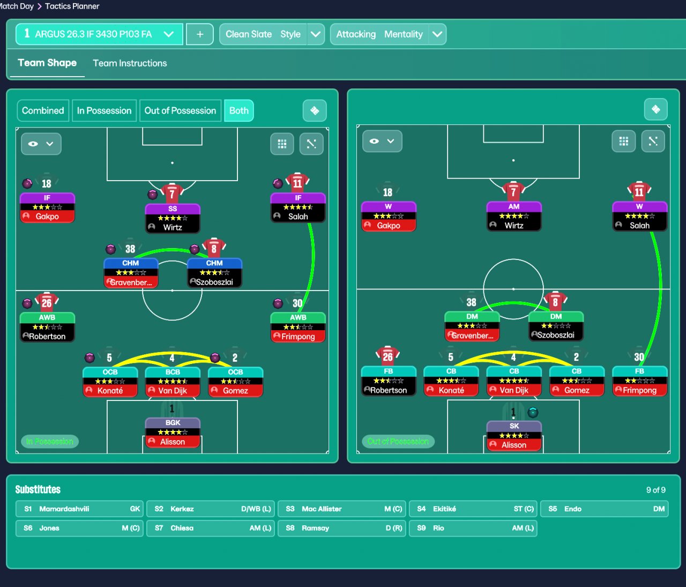
Task: Select substitute S8 Ramsay
Action: [x=341, y=528]
